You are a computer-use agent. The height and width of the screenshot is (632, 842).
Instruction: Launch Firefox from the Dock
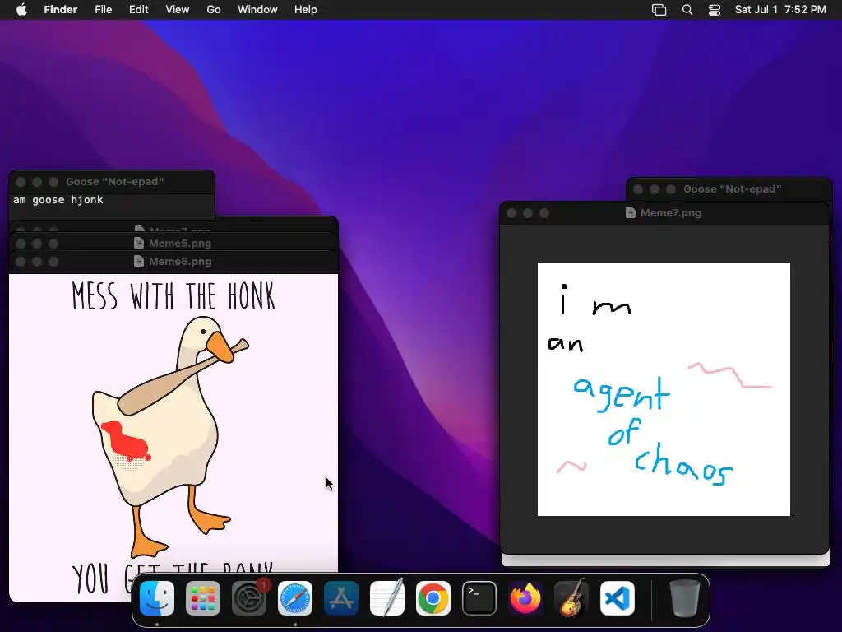[x=525, y=598]
